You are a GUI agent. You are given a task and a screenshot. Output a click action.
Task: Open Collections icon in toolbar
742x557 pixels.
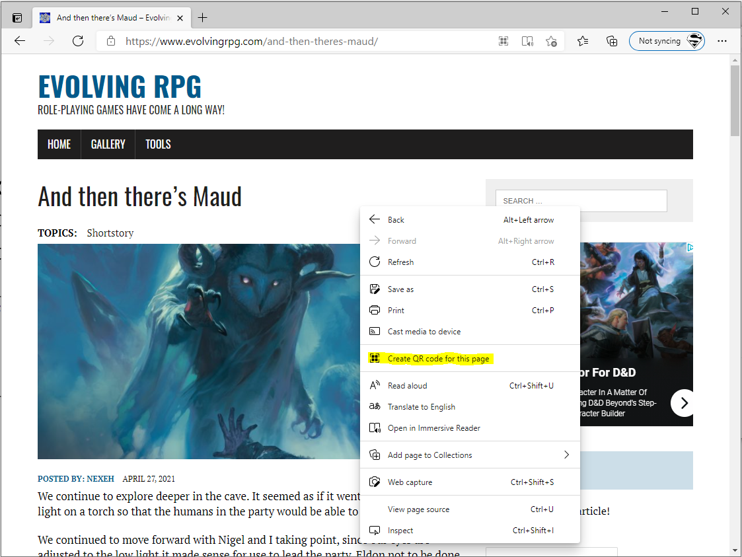pos(612,41)
